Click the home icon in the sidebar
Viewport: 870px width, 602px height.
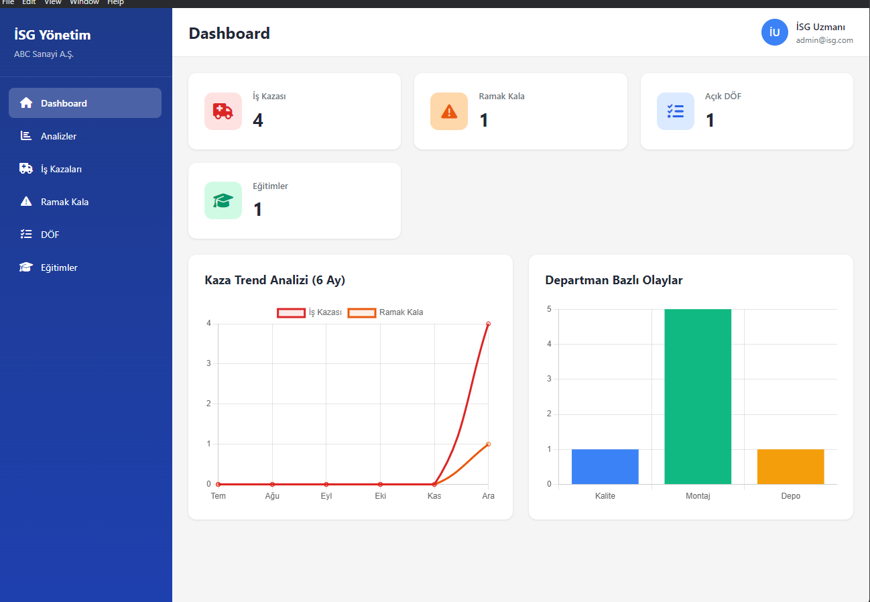click(26, 103)
